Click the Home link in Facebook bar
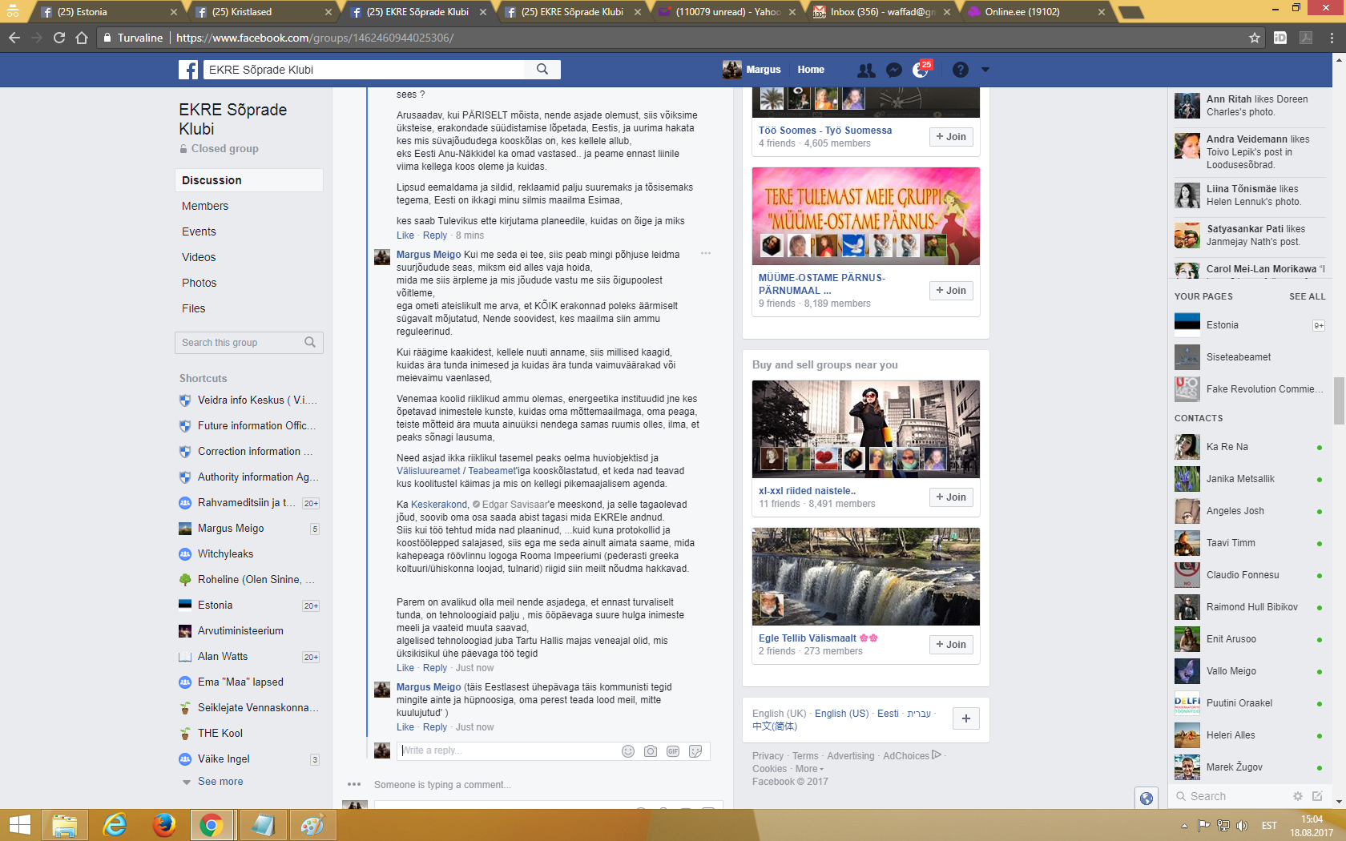This screenshot has height=841, width=1346. pos(811,70)
